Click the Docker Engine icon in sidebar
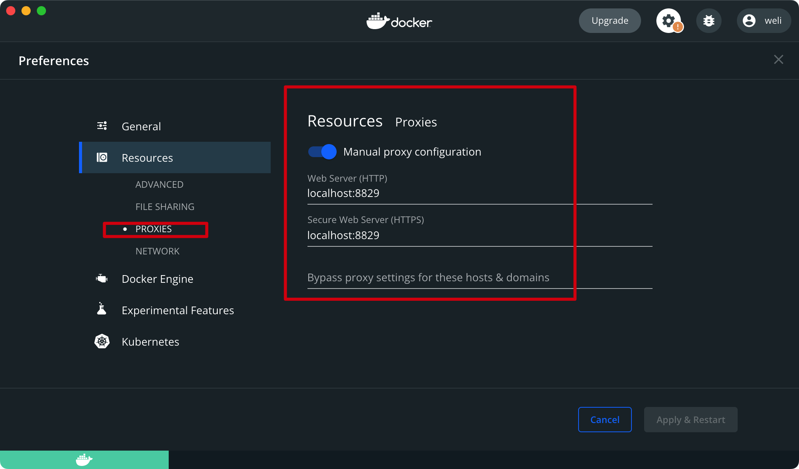 [x=102, y=279]
